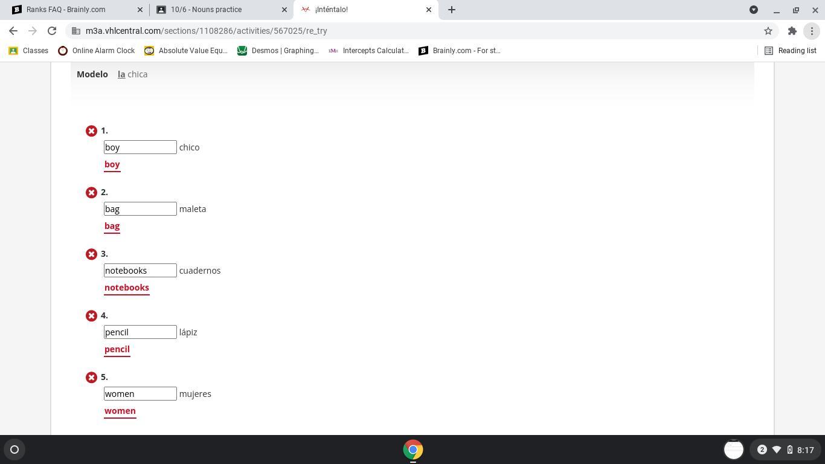The image size is (825, 464).
Task: Bookmark this page with star icon
Action: click(x=768, y=31)
